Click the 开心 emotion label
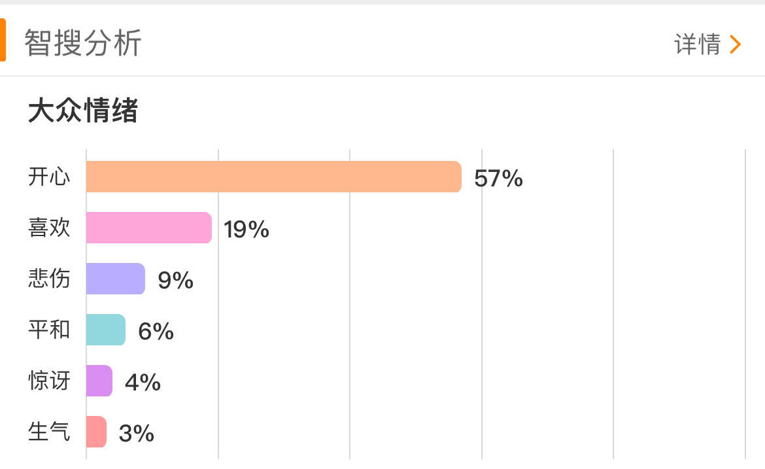The image size is (765, 469). (49, 177)
